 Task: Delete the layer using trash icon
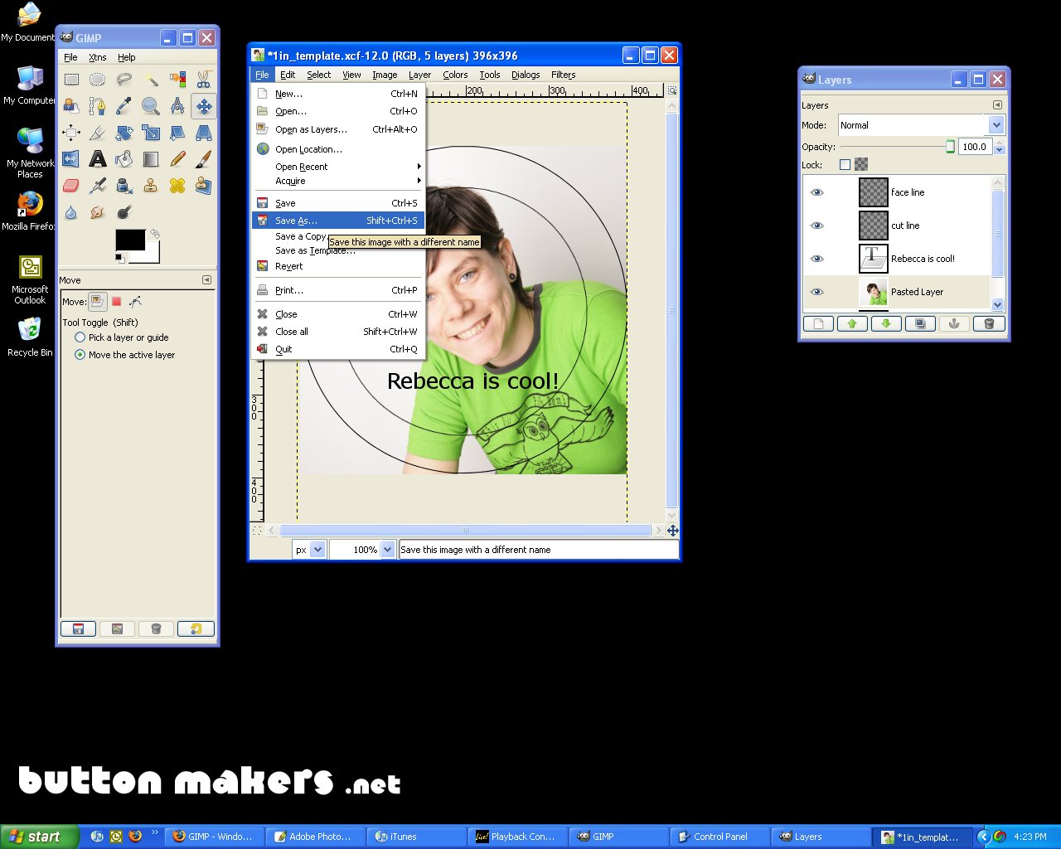989,324
